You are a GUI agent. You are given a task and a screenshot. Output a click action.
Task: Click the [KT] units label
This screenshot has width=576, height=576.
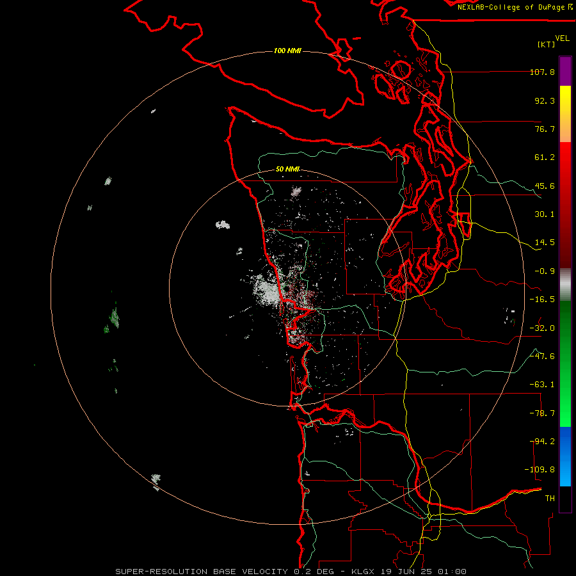coord(546,44)
